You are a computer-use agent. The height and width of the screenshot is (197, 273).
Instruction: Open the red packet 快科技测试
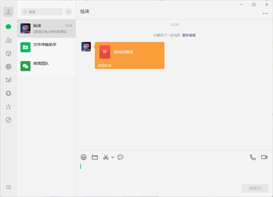(x=130, y=55)
